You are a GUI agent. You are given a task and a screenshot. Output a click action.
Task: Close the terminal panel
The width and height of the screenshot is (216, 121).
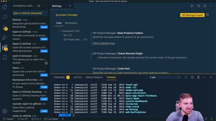211,77
